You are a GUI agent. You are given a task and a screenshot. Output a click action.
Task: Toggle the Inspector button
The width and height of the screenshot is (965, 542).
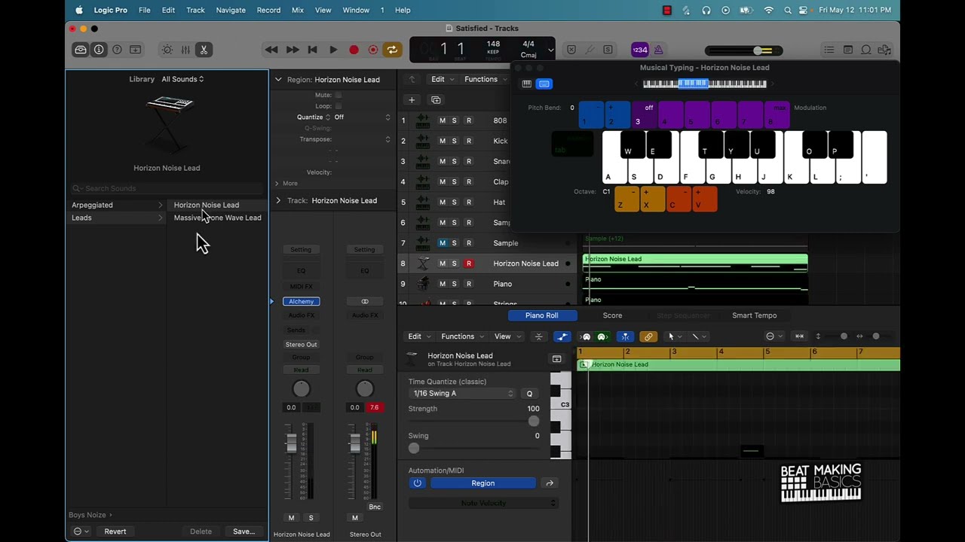click(99, 50)
